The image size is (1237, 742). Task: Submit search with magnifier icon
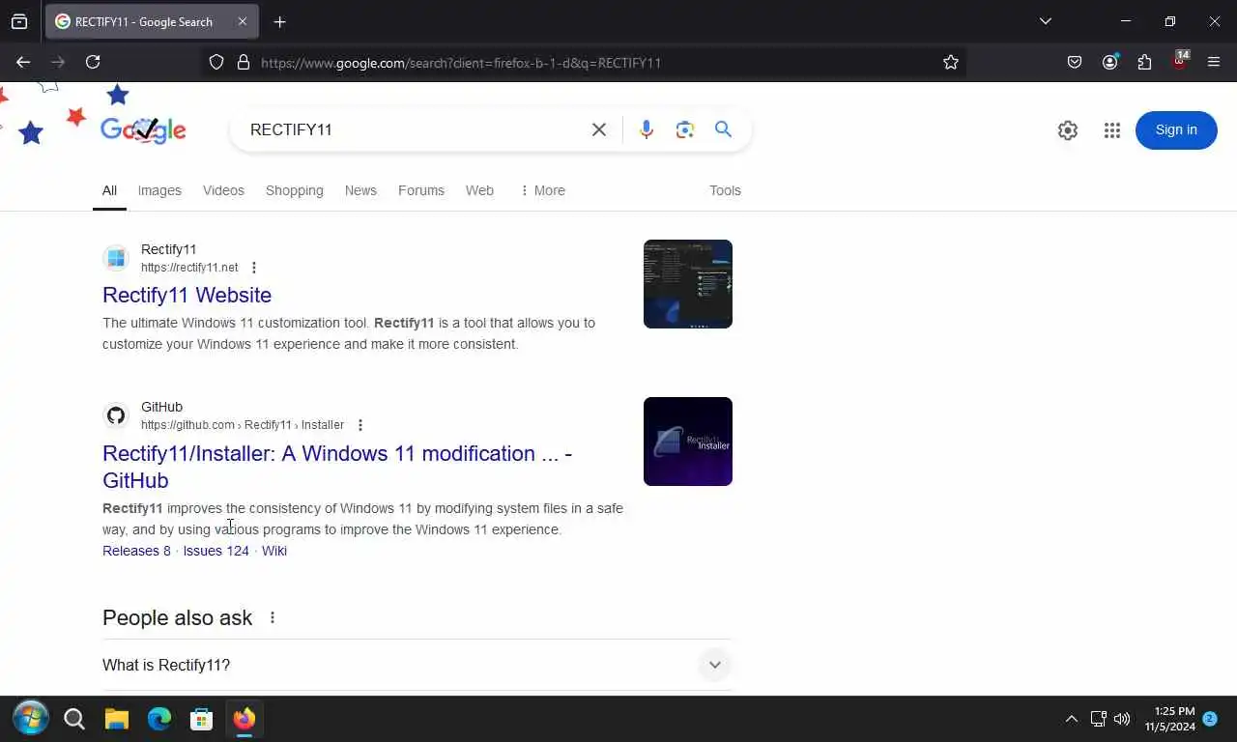pos(723,129)
